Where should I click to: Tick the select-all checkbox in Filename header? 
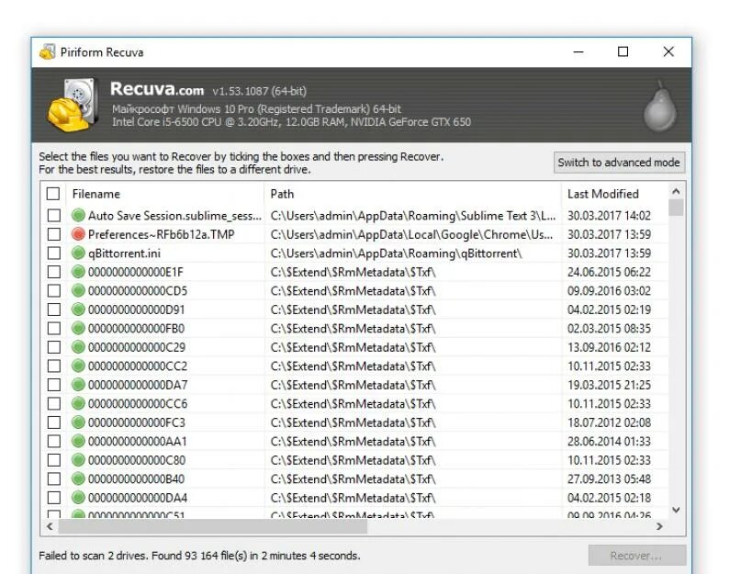click(x=53, y=194)
